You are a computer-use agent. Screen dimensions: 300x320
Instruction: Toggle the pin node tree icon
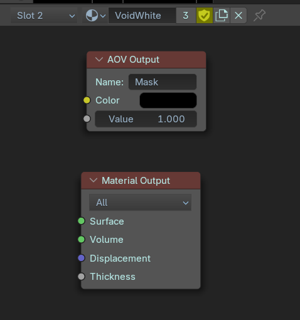(259, 16)
